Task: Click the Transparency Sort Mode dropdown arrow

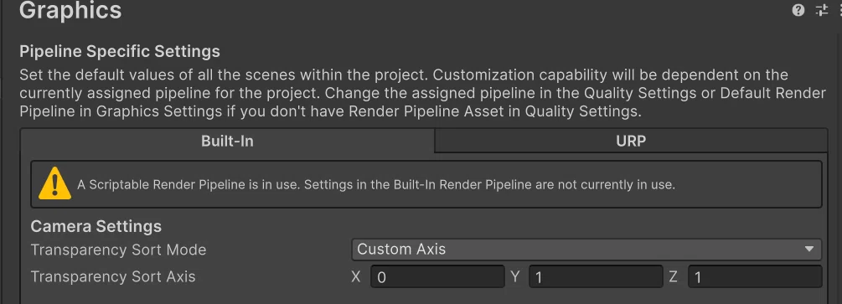Action: click(x=808, y=250)
